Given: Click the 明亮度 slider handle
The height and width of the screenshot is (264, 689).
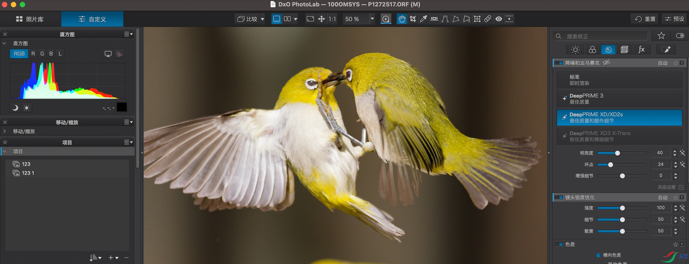Looking at the screenshot, I should click(617, 153).
